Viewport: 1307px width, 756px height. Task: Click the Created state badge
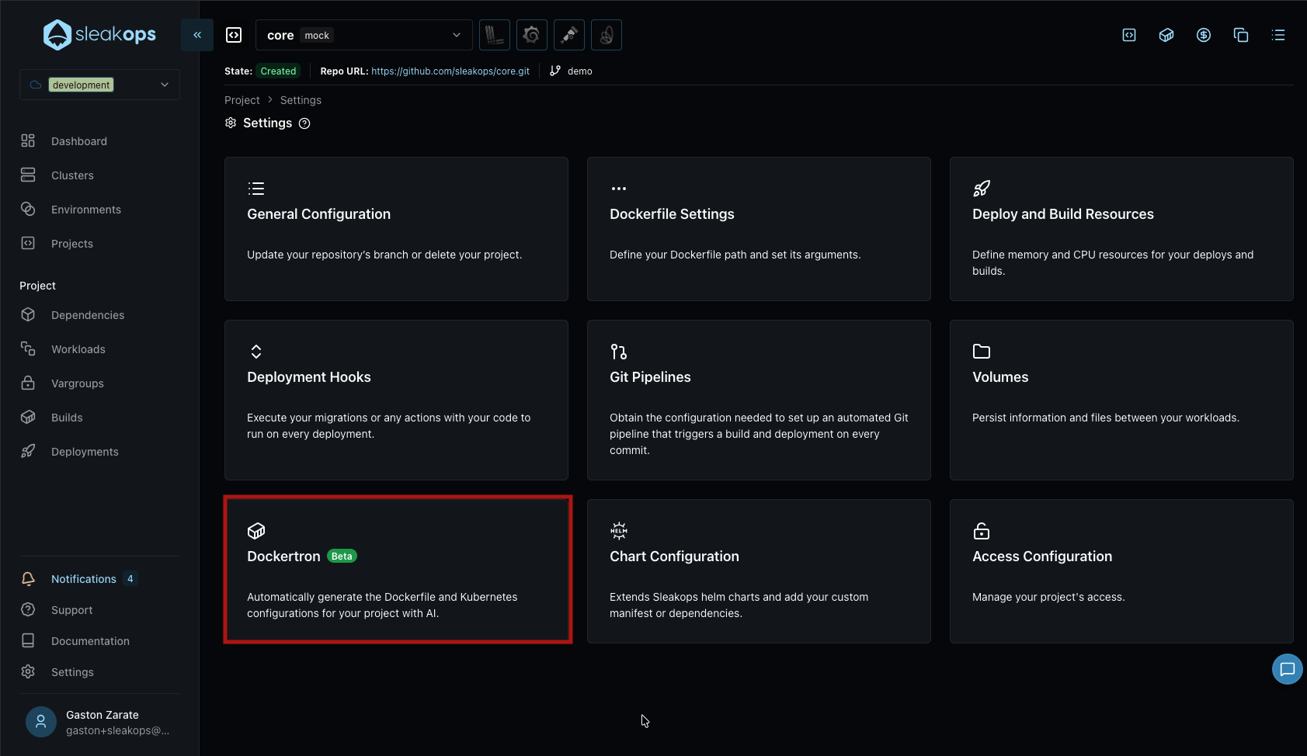[278, 71]
